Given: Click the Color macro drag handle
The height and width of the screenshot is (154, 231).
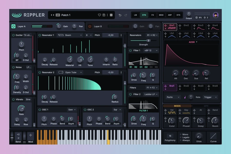Looking at the screenshot, I should point(166,118).
